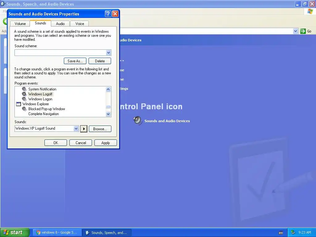The image size is (316, 237).
Task: Close the Sounds and Audio Devices Properties dialog
Action: (115, 14)
